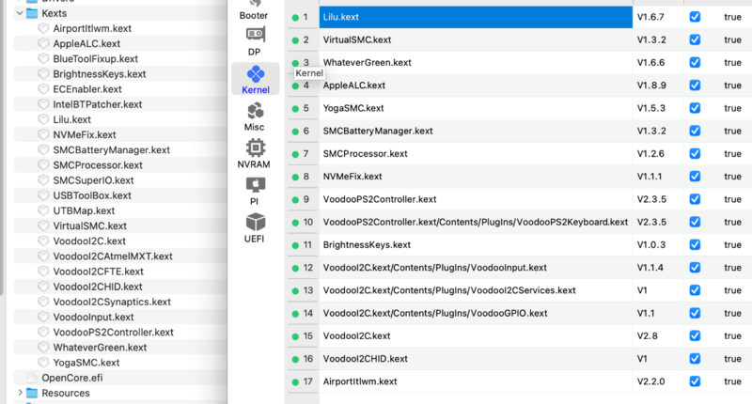Click the IntelBTPatcher.kext file icon
Screen dimensions: 752x404
coord(43,104)
